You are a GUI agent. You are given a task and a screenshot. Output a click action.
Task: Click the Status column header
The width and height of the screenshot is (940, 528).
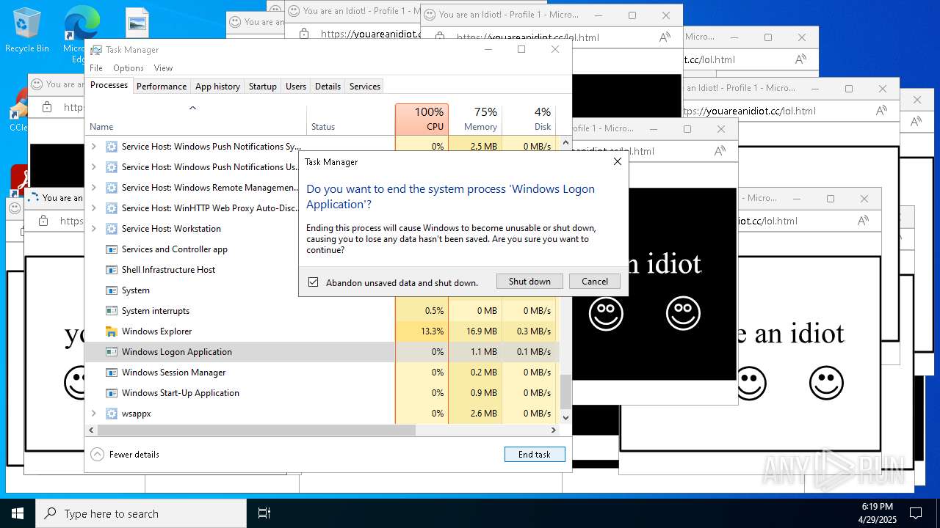(350, 119)
